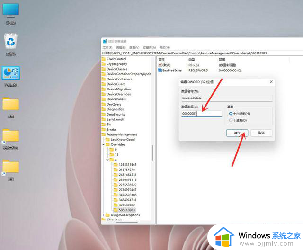Select the DeviceOverrides key
The height and width of the screenshot is (250, 303).
tap(119, 94)
